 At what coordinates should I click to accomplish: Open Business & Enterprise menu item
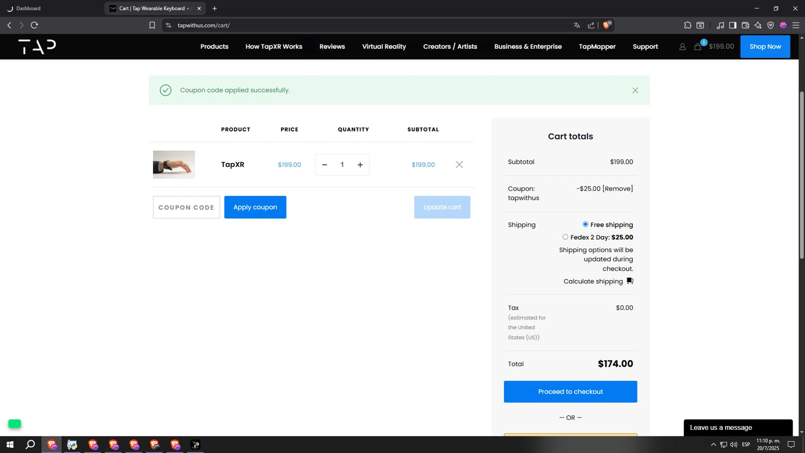[528, 47]
